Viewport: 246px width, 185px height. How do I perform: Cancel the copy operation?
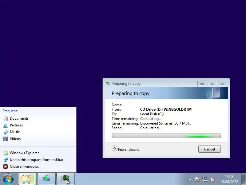point(209,149)
